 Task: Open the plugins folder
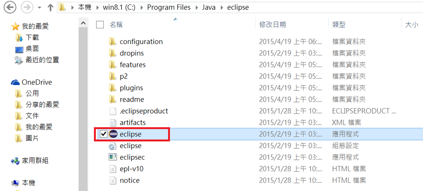coord(131,88)
